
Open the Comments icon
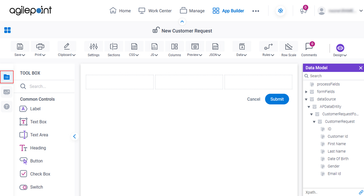click(309, 47)
